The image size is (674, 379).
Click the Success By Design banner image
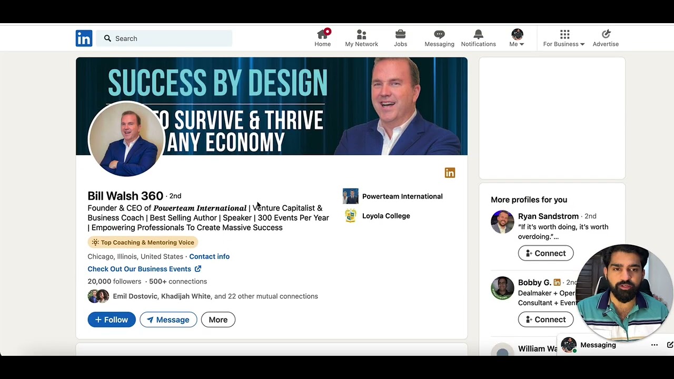pos(272,106)
